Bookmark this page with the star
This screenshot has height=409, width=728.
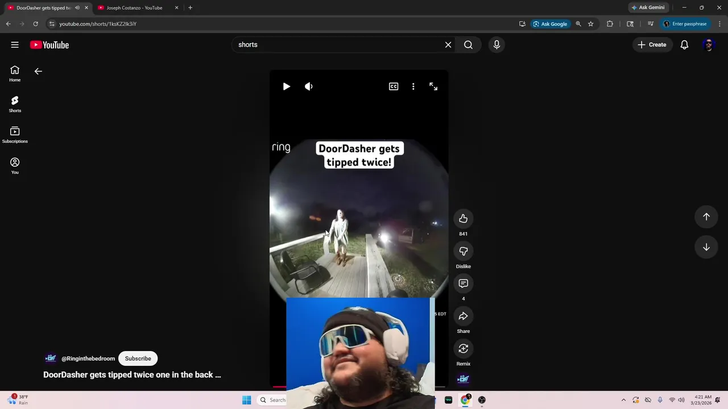[591, 24]
